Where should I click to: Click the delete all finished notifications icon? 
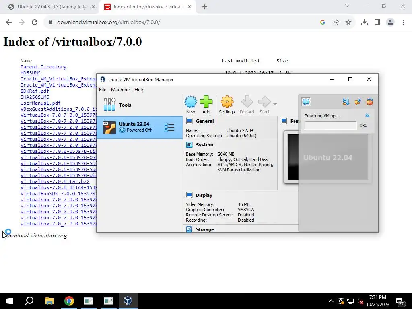pyautogui.click(x=370, y=102)
